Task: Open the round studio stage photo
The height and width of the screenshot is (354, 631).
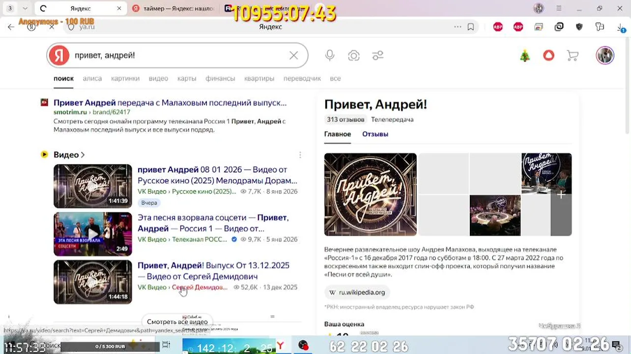Action: (495, 216)
